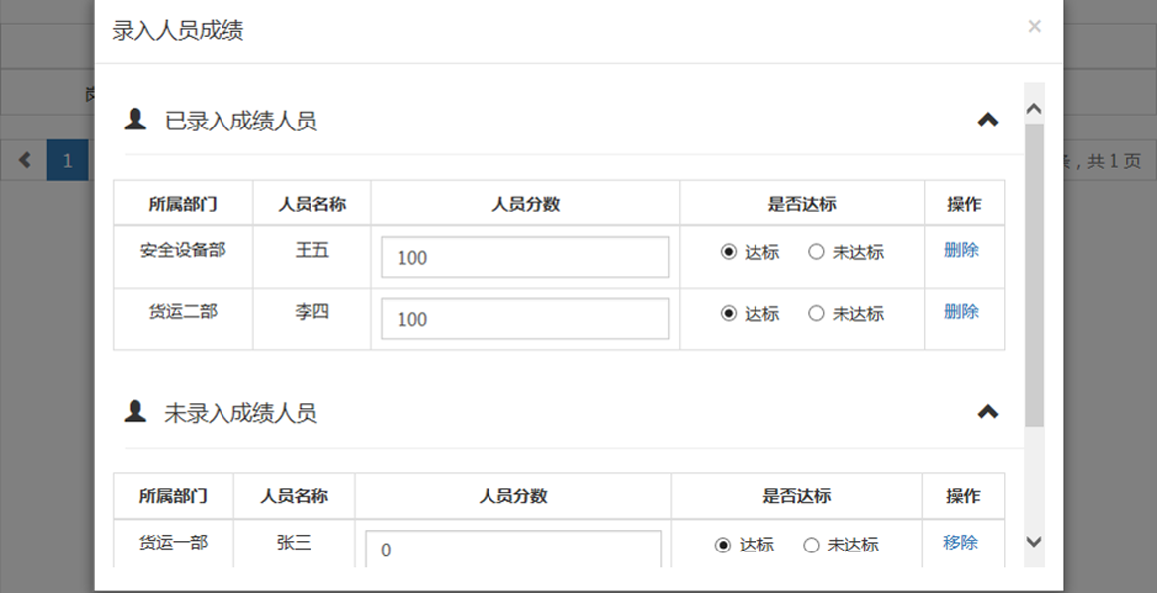Viewport: 1157px width, 593px height.
Task: Click the name 李四
Action: (312, 312)
